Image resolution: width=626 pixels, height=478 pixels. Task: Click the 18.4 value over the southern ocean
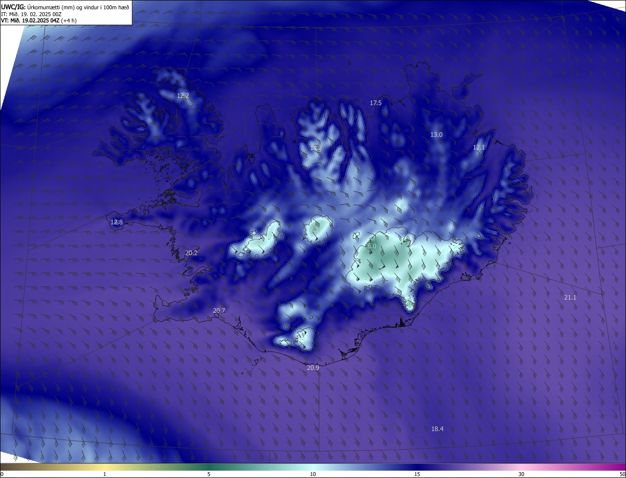point(437,429)
